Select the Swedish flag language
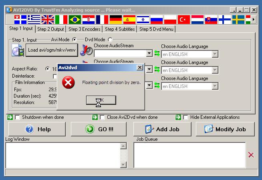Viewport: 262px width, 180px height. coord(238,20)
